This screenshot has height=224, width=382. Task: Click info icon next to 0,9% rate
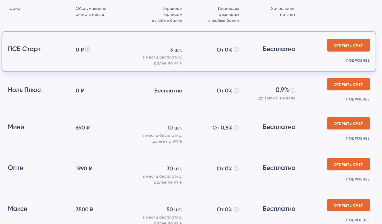[x=293, y=90]
